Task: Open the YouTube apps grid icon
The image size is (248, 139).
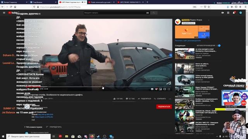Action: [228, 13]
